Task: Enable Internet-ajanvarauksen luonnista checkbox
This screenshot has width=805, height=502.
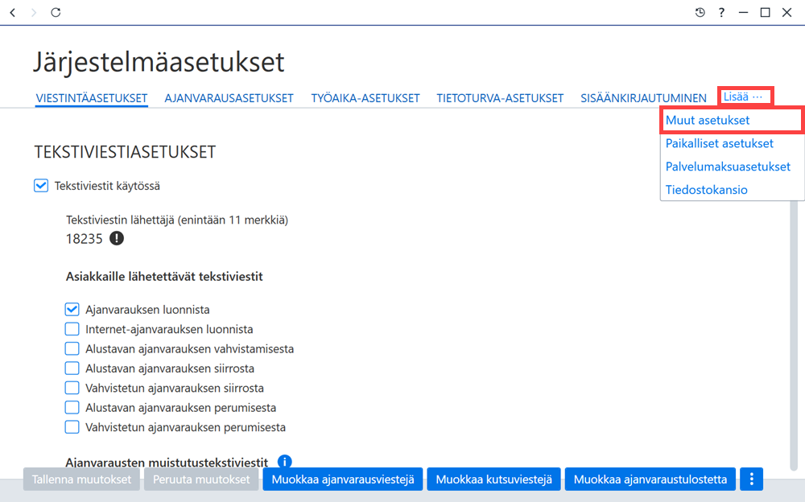Action: [72, 329]
